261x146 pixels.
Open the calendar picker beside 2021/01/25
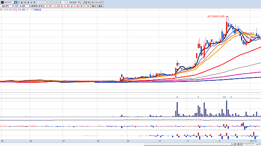tap(102, 2)
